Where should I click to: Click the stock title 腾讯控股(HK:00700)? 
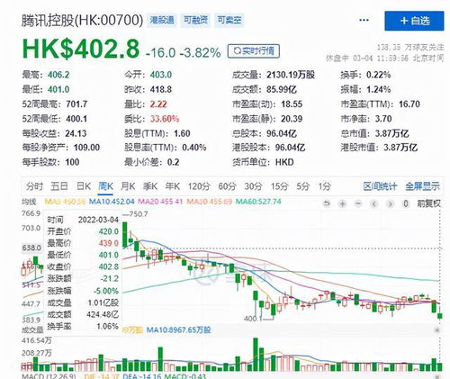coord(83,21)
